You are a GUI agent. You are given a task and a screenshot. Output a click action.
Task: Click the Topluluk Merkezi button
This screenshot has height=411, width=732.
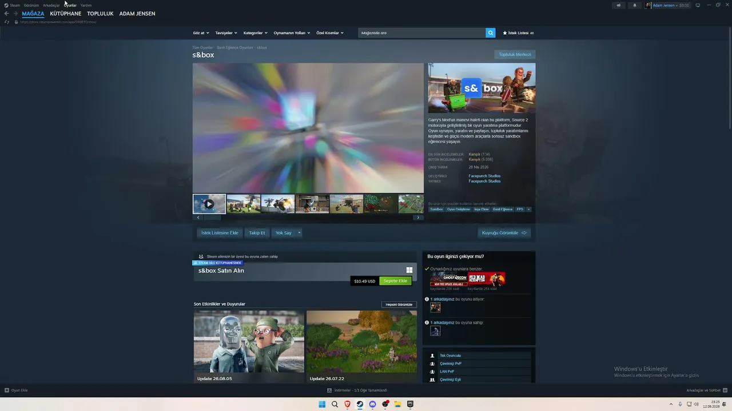pyautogui.click(x=515, y=55)
